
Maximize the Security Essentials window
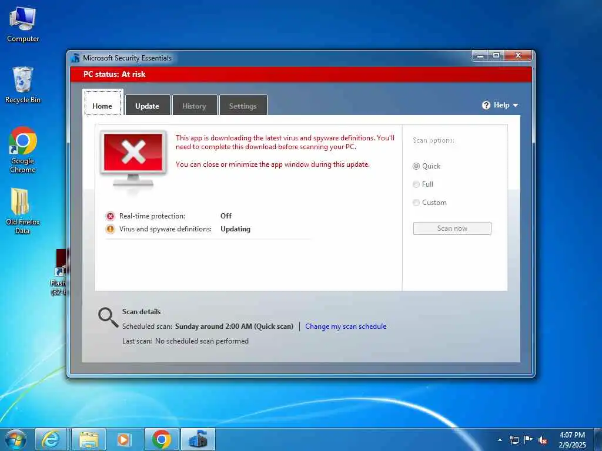click(496, 56)
